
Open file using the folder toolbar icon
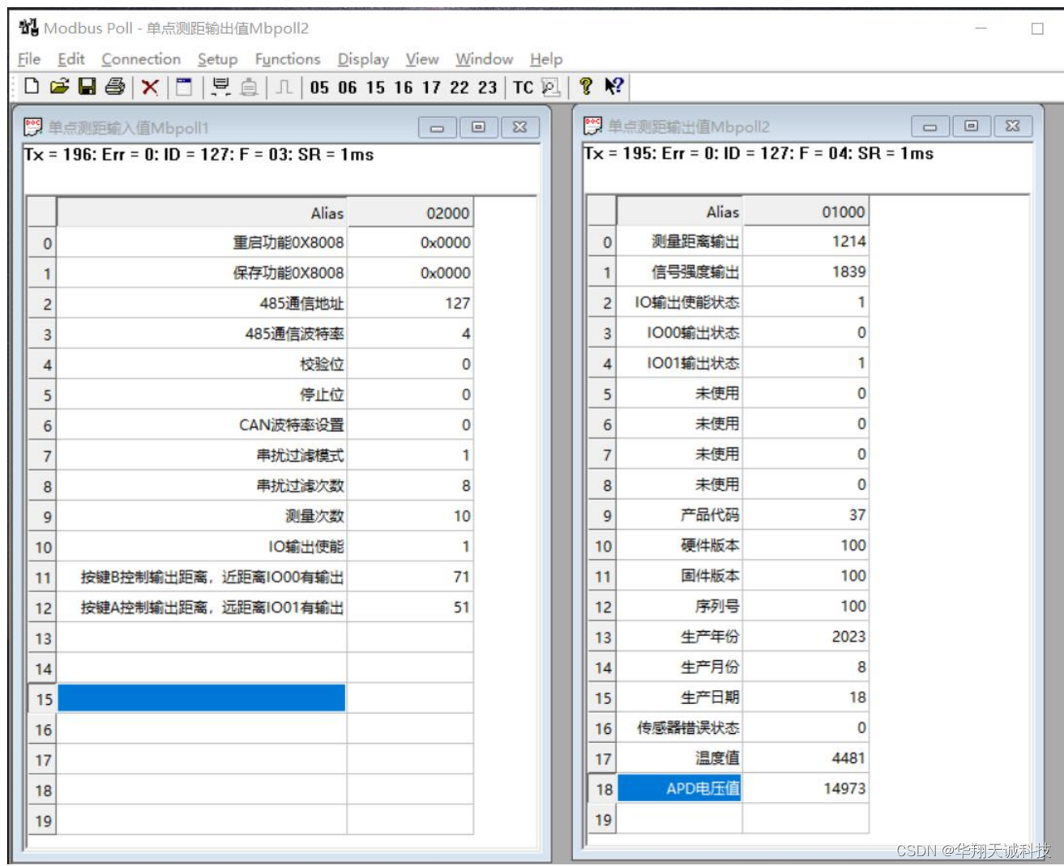tap(59, 87)
